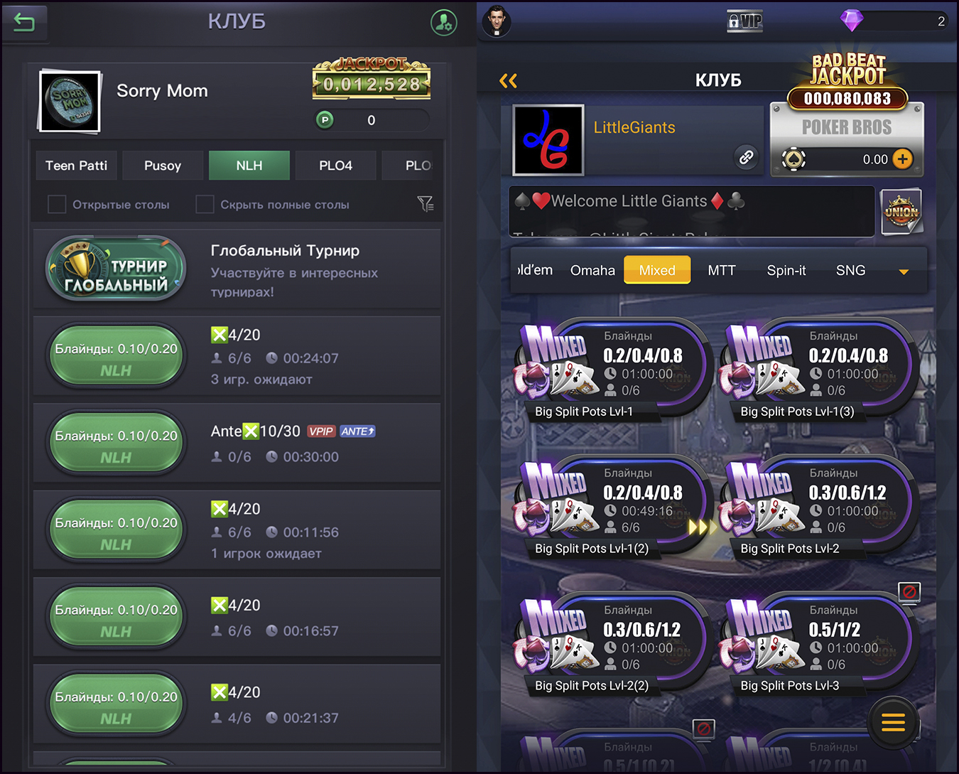Enable the Открытые столы checkbox

pos(57,205)
